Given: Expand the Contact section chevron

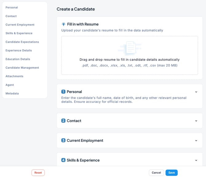Looking at the screenshot, I should (x=196, y=121).
